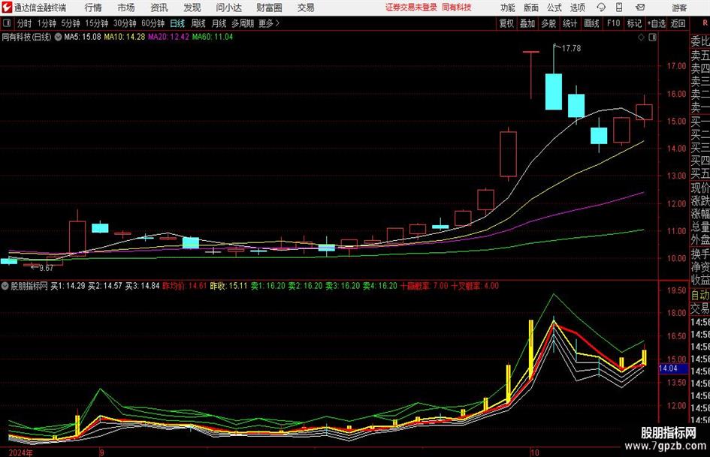Click the 昨收: 15.11 indicator value
The image size is (710, 457).
click(228, 286)
